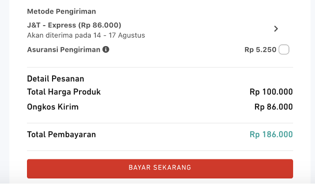Image resolution: width=315 pixels, height=184 pixels.
Task: Select the J&T - Express shipping method
Action: coord(74,25)
